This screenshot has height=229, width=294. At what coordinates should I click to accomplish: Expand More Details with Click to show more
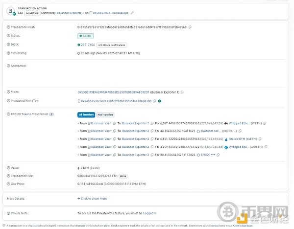pyautogui.click(x=92, y=199)
